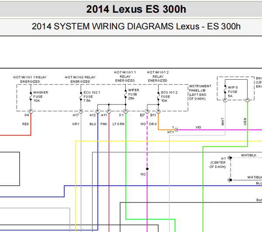
Task: Click the upper "WHT/BLK" wire label
Action: tap(248, 155)
